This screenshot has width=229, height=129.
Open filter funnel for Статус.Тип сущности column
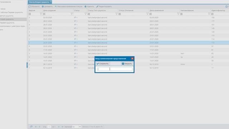[116, 14]
